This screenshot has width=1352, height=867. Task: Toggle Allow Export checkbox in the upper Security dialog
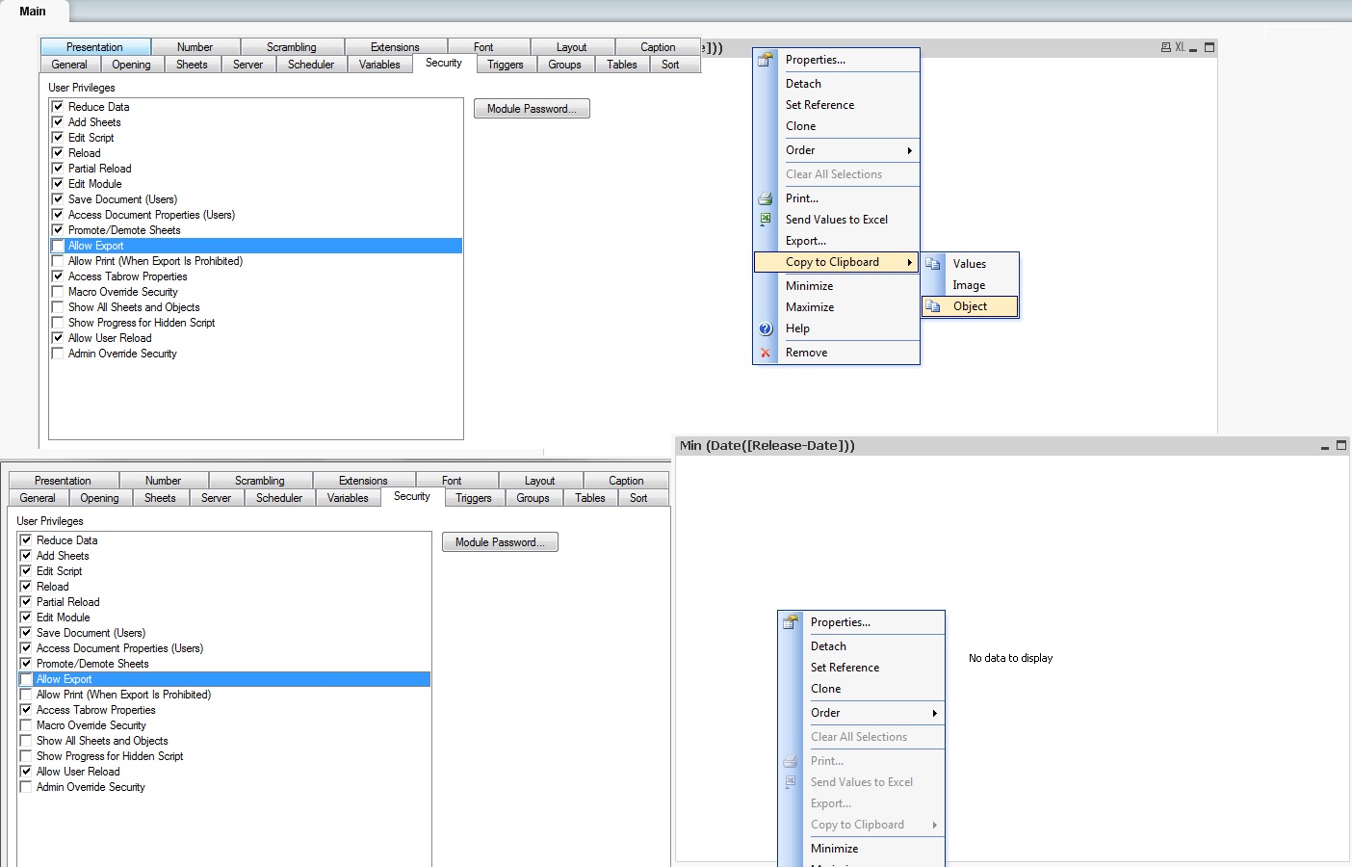coord(58,246)
